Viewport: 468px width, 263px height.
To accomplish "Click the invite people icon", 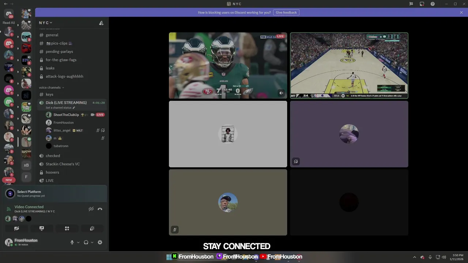I will [101, 23].
